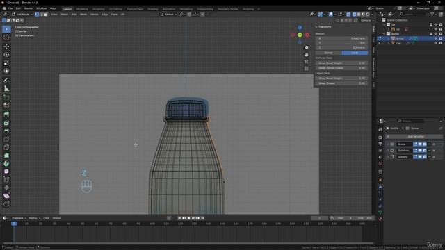Open the viewport Options dropdown

pyautogui.click(x=367, y=20)
